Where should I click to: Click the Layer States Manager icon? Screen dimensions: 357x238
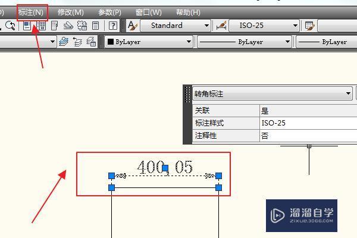click(91, 42)
